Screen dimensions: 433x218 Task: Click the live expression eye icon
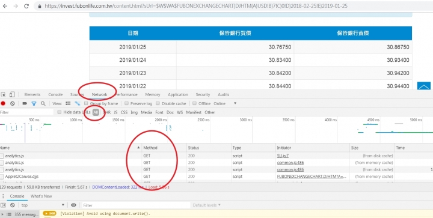point(73,205)
